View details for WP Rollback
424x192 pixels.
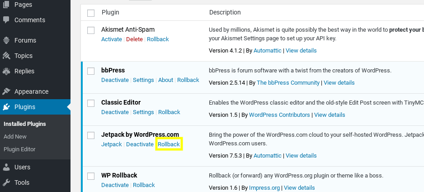click(299, 188)
